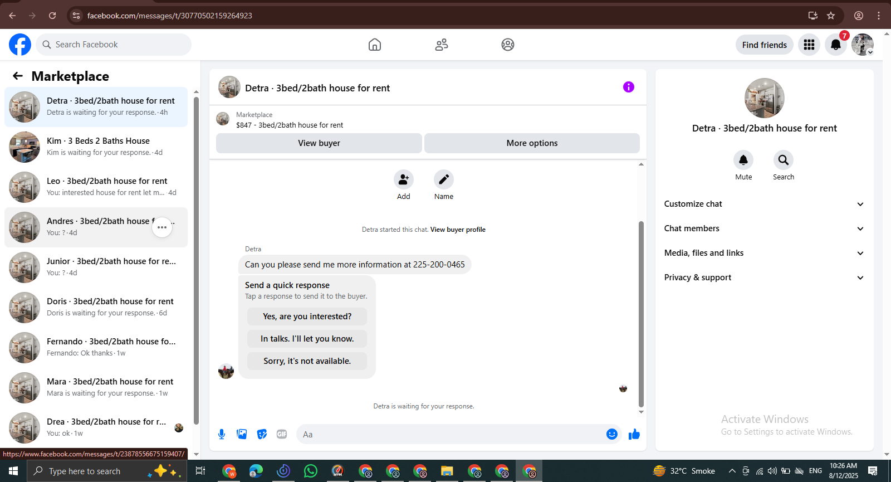891x482 pixels.
Task: Open the listing thumbnail beside $847 Marketplace
Action: 223,119
